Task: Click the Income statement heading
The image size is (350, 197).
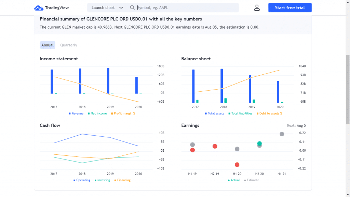Action: coord(59,59)
